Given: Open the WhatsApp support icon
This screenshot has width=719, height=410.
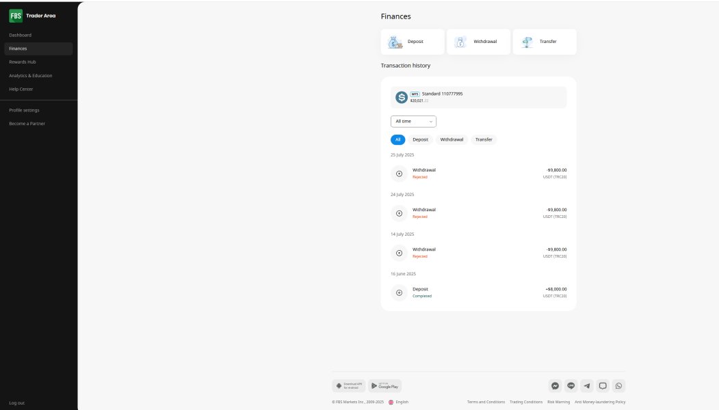Looking at the screenshot, I should [x=619, y=385].
